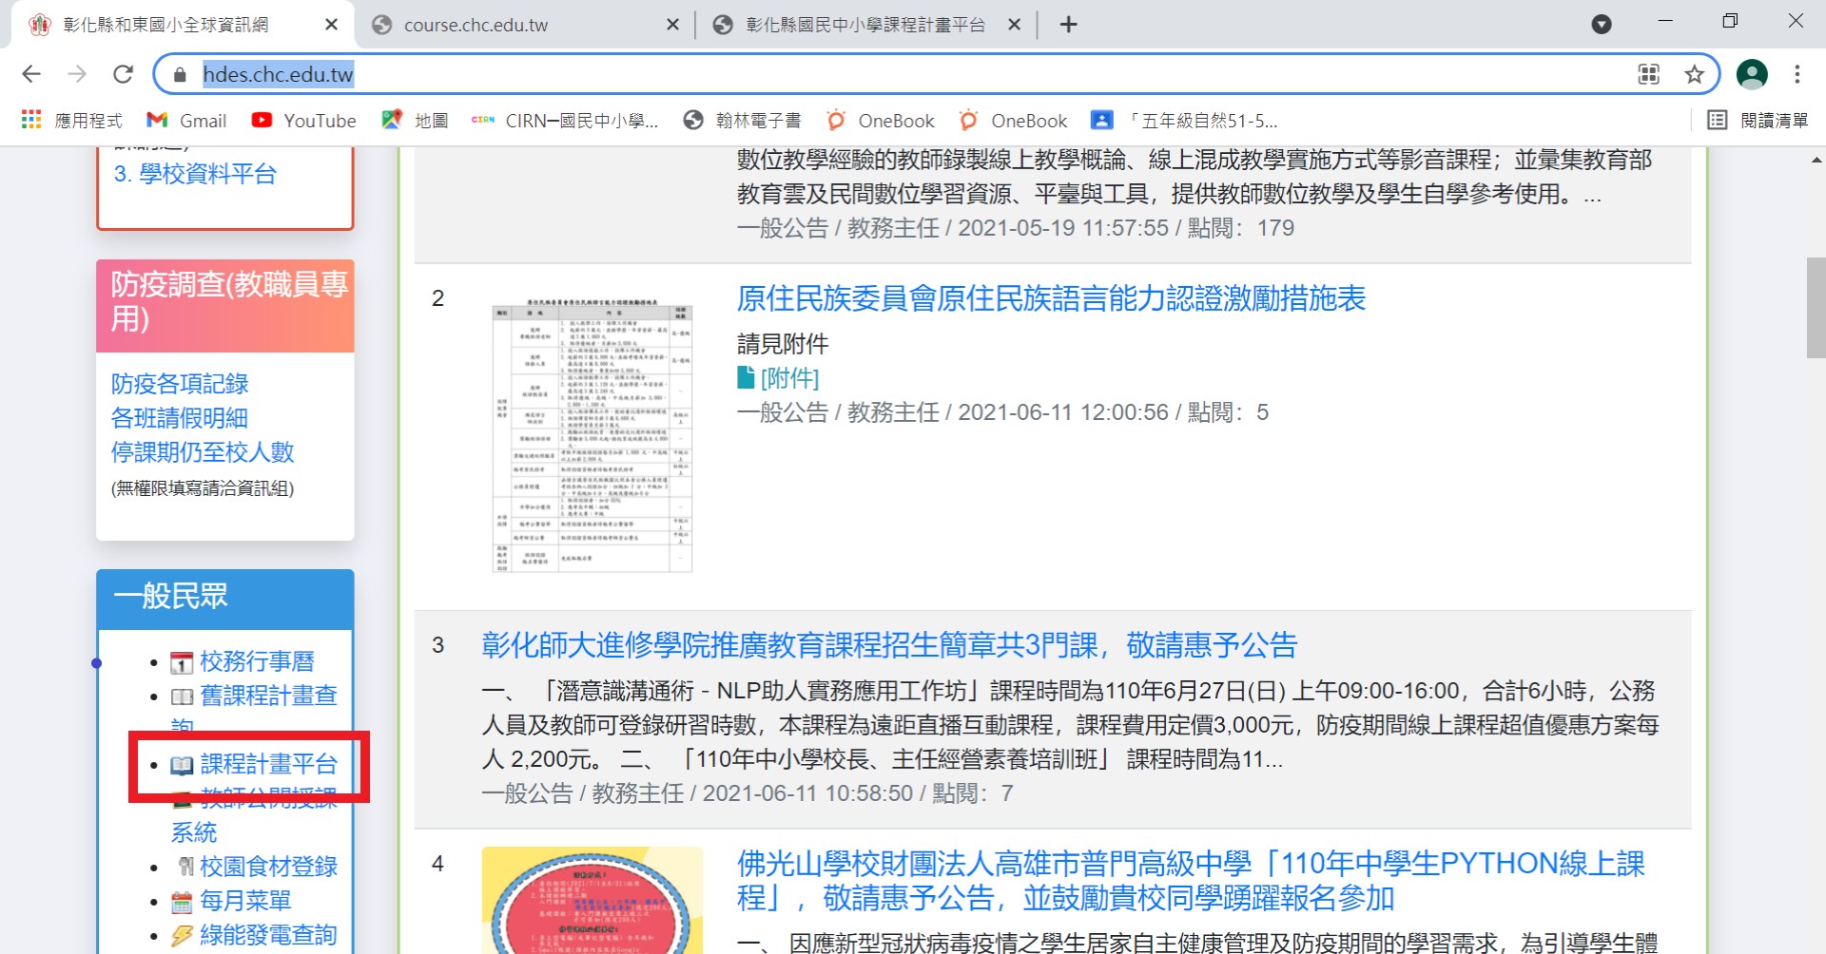Select the 彰化縣和東國小全球資訊網 tab

point(183,25)
